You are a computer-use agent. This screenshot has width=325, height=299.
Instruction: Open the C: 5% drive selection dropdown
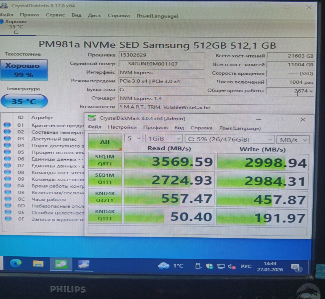(229, 140)
